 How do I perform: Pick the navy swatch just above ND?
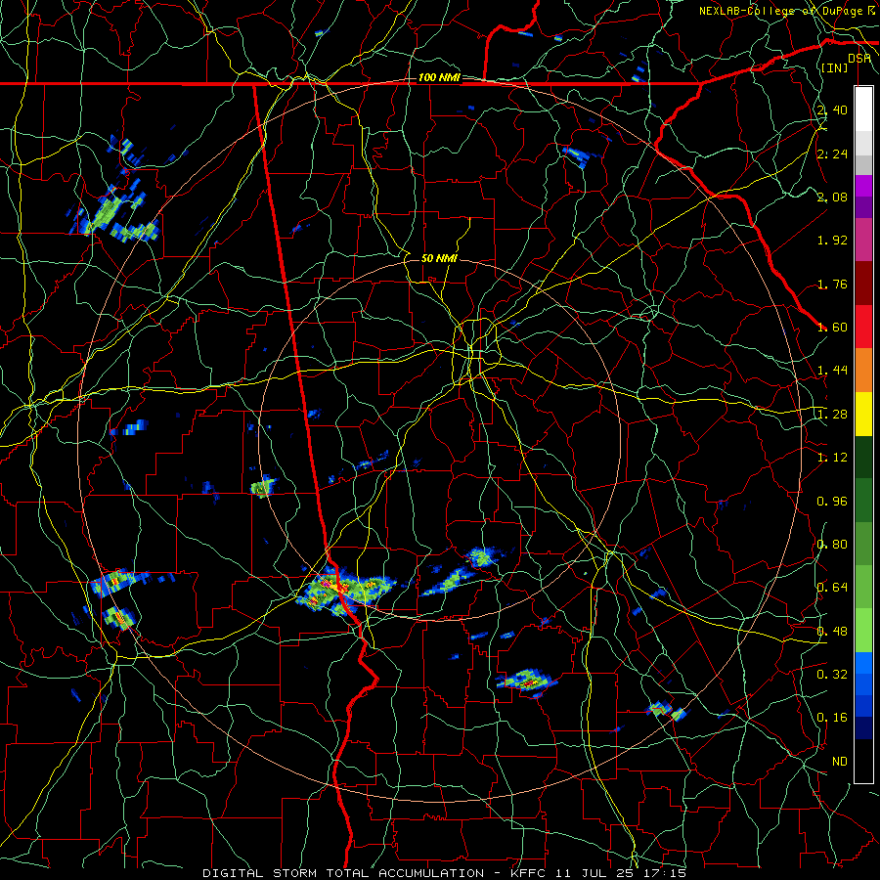coord(863,728)
